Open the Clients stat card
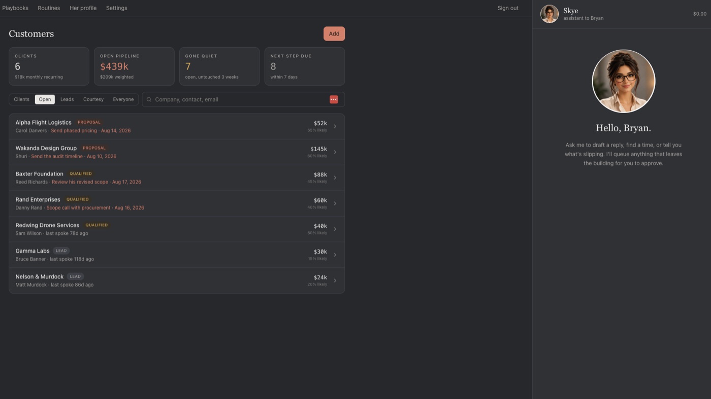Screen dimensions: 711x399 tap(49, 66)
